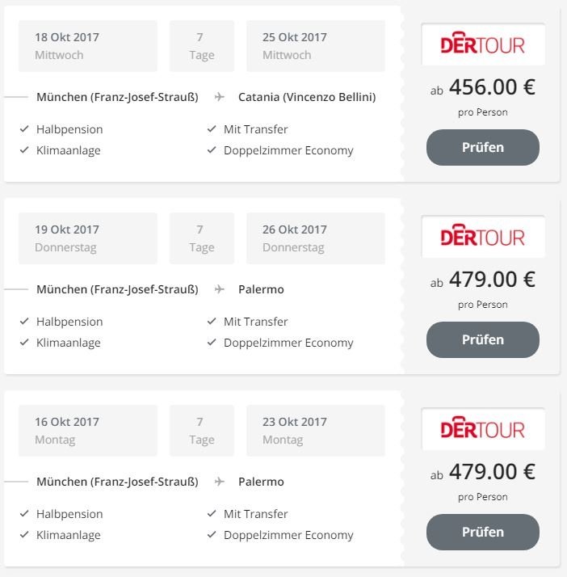Image resolution: width=567 pixels, height=577 pixels.
Task: Click the DERTOUR logo on the 19 Okt offer
Action: (x=482, y=237)
